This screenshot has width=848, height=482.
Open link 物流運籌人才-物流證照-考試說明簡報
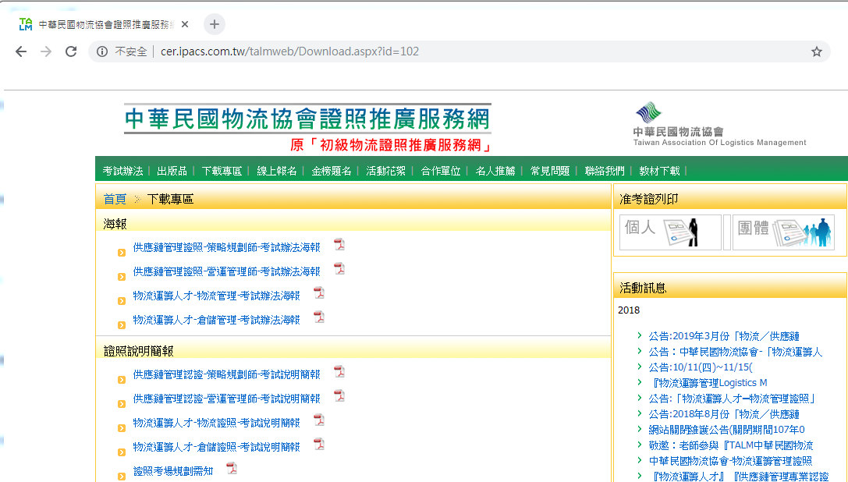216,423
